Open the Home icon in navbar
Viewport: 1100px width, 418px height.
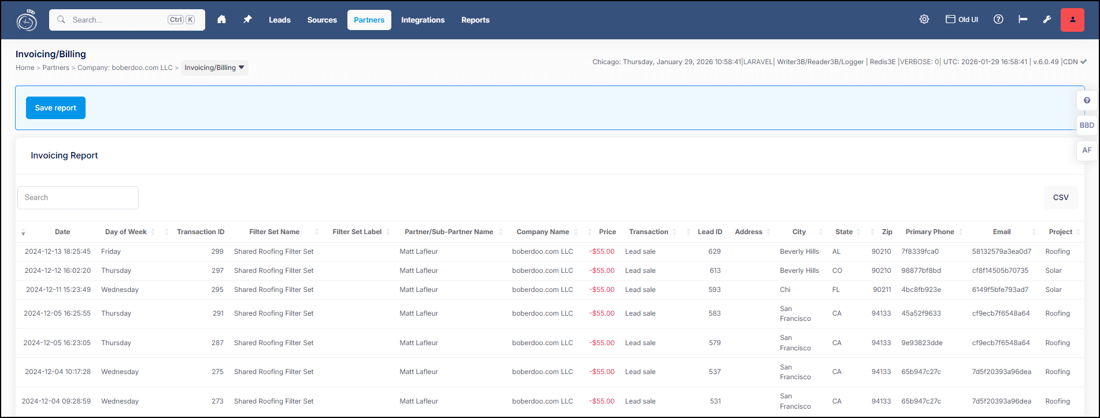click(x=221, y=20)
